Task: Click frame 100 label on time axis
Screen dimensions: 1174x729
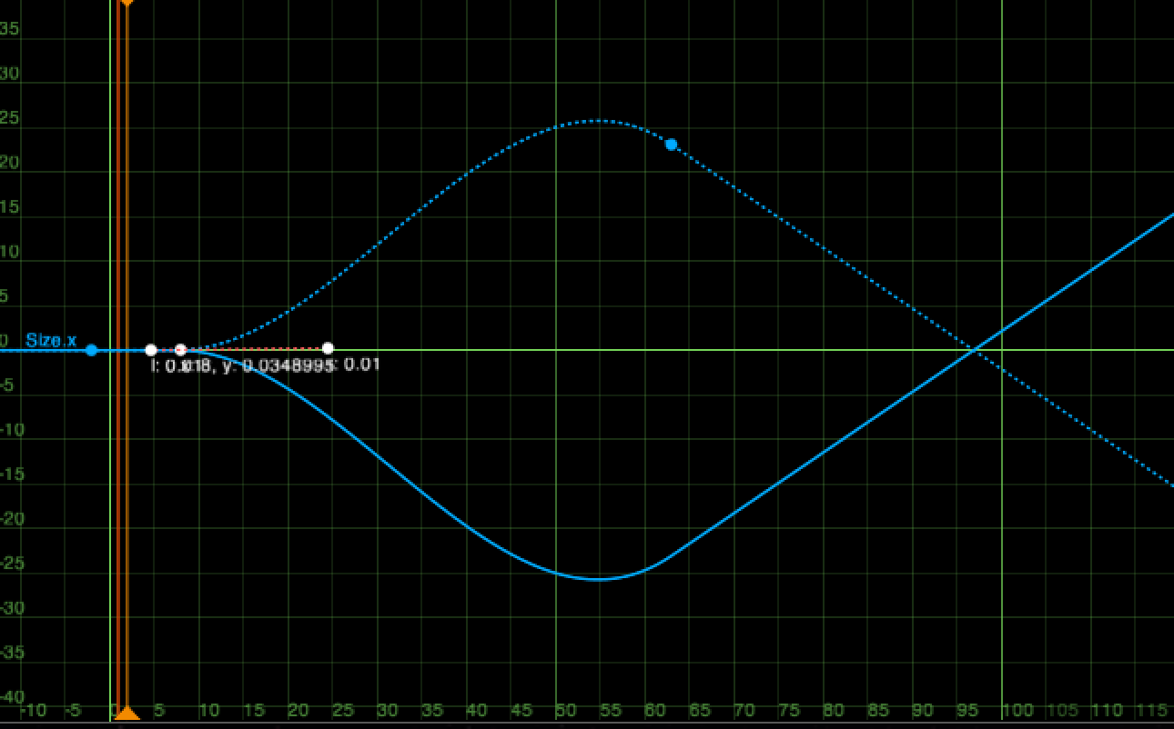Action: coord(1017,710)
